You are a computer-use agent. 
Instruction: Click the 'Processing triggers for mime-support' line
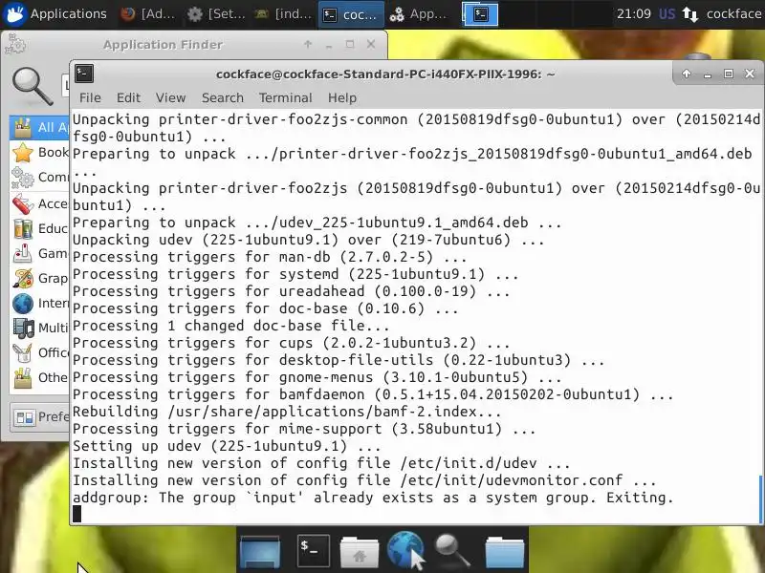(x=304, y=429)
